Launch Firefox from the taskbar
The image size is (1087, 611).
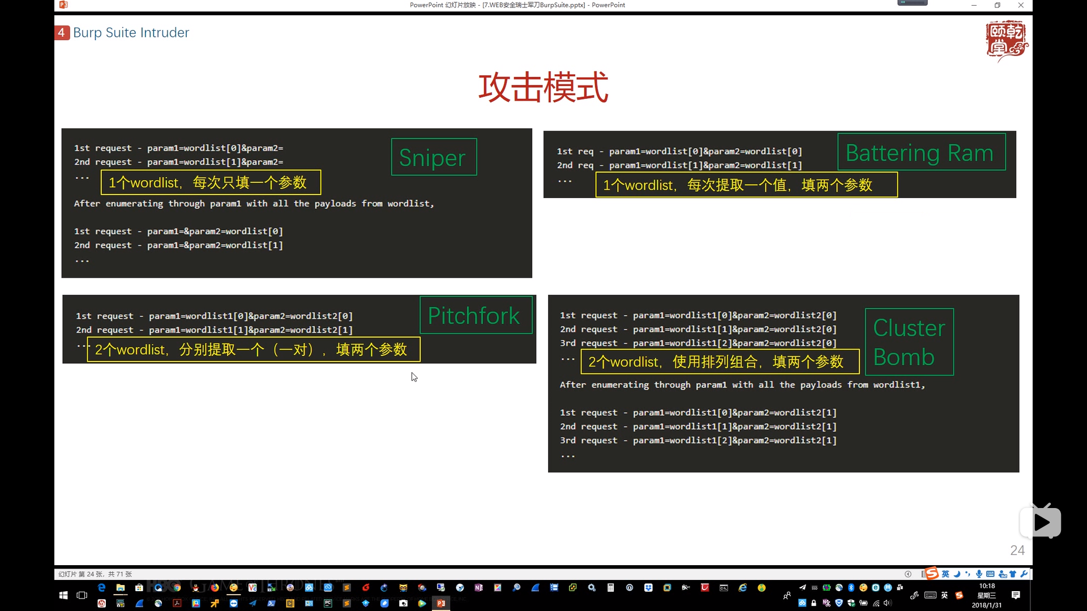click(215, 588)
